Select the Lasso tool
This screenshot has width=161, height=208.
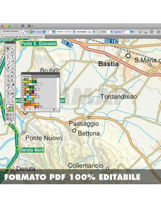tap(12, 52)
